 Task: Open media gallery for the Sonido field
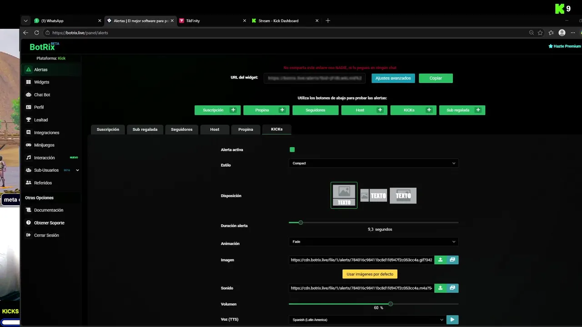[452, 288]
